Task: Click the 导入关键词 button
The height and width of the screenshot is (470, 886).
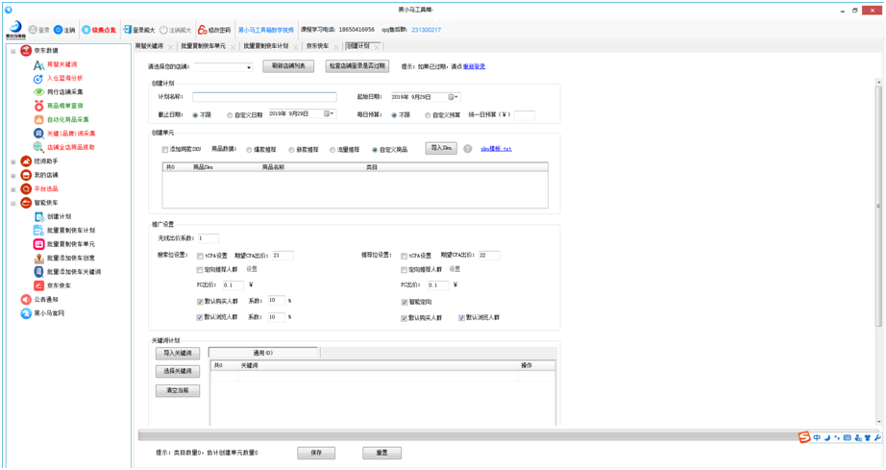Action: coord(178,353)
